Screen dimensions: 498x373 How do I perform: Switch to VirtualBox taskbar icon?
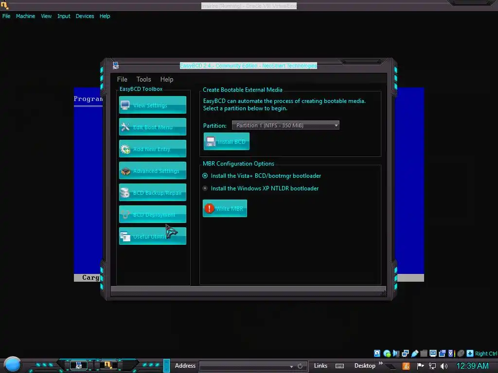pyautogui.click(x=108, y=365)
